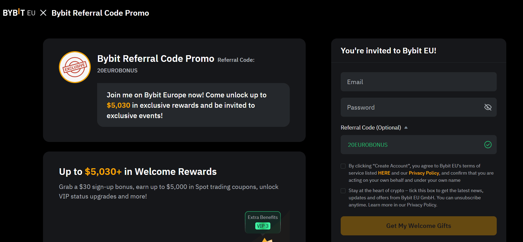523x242 pixels.
Task: Click the Exclusive stamp badge
Action: 75,67
